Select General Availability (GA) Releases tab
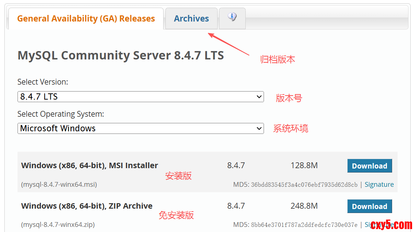 click(86, 19)
